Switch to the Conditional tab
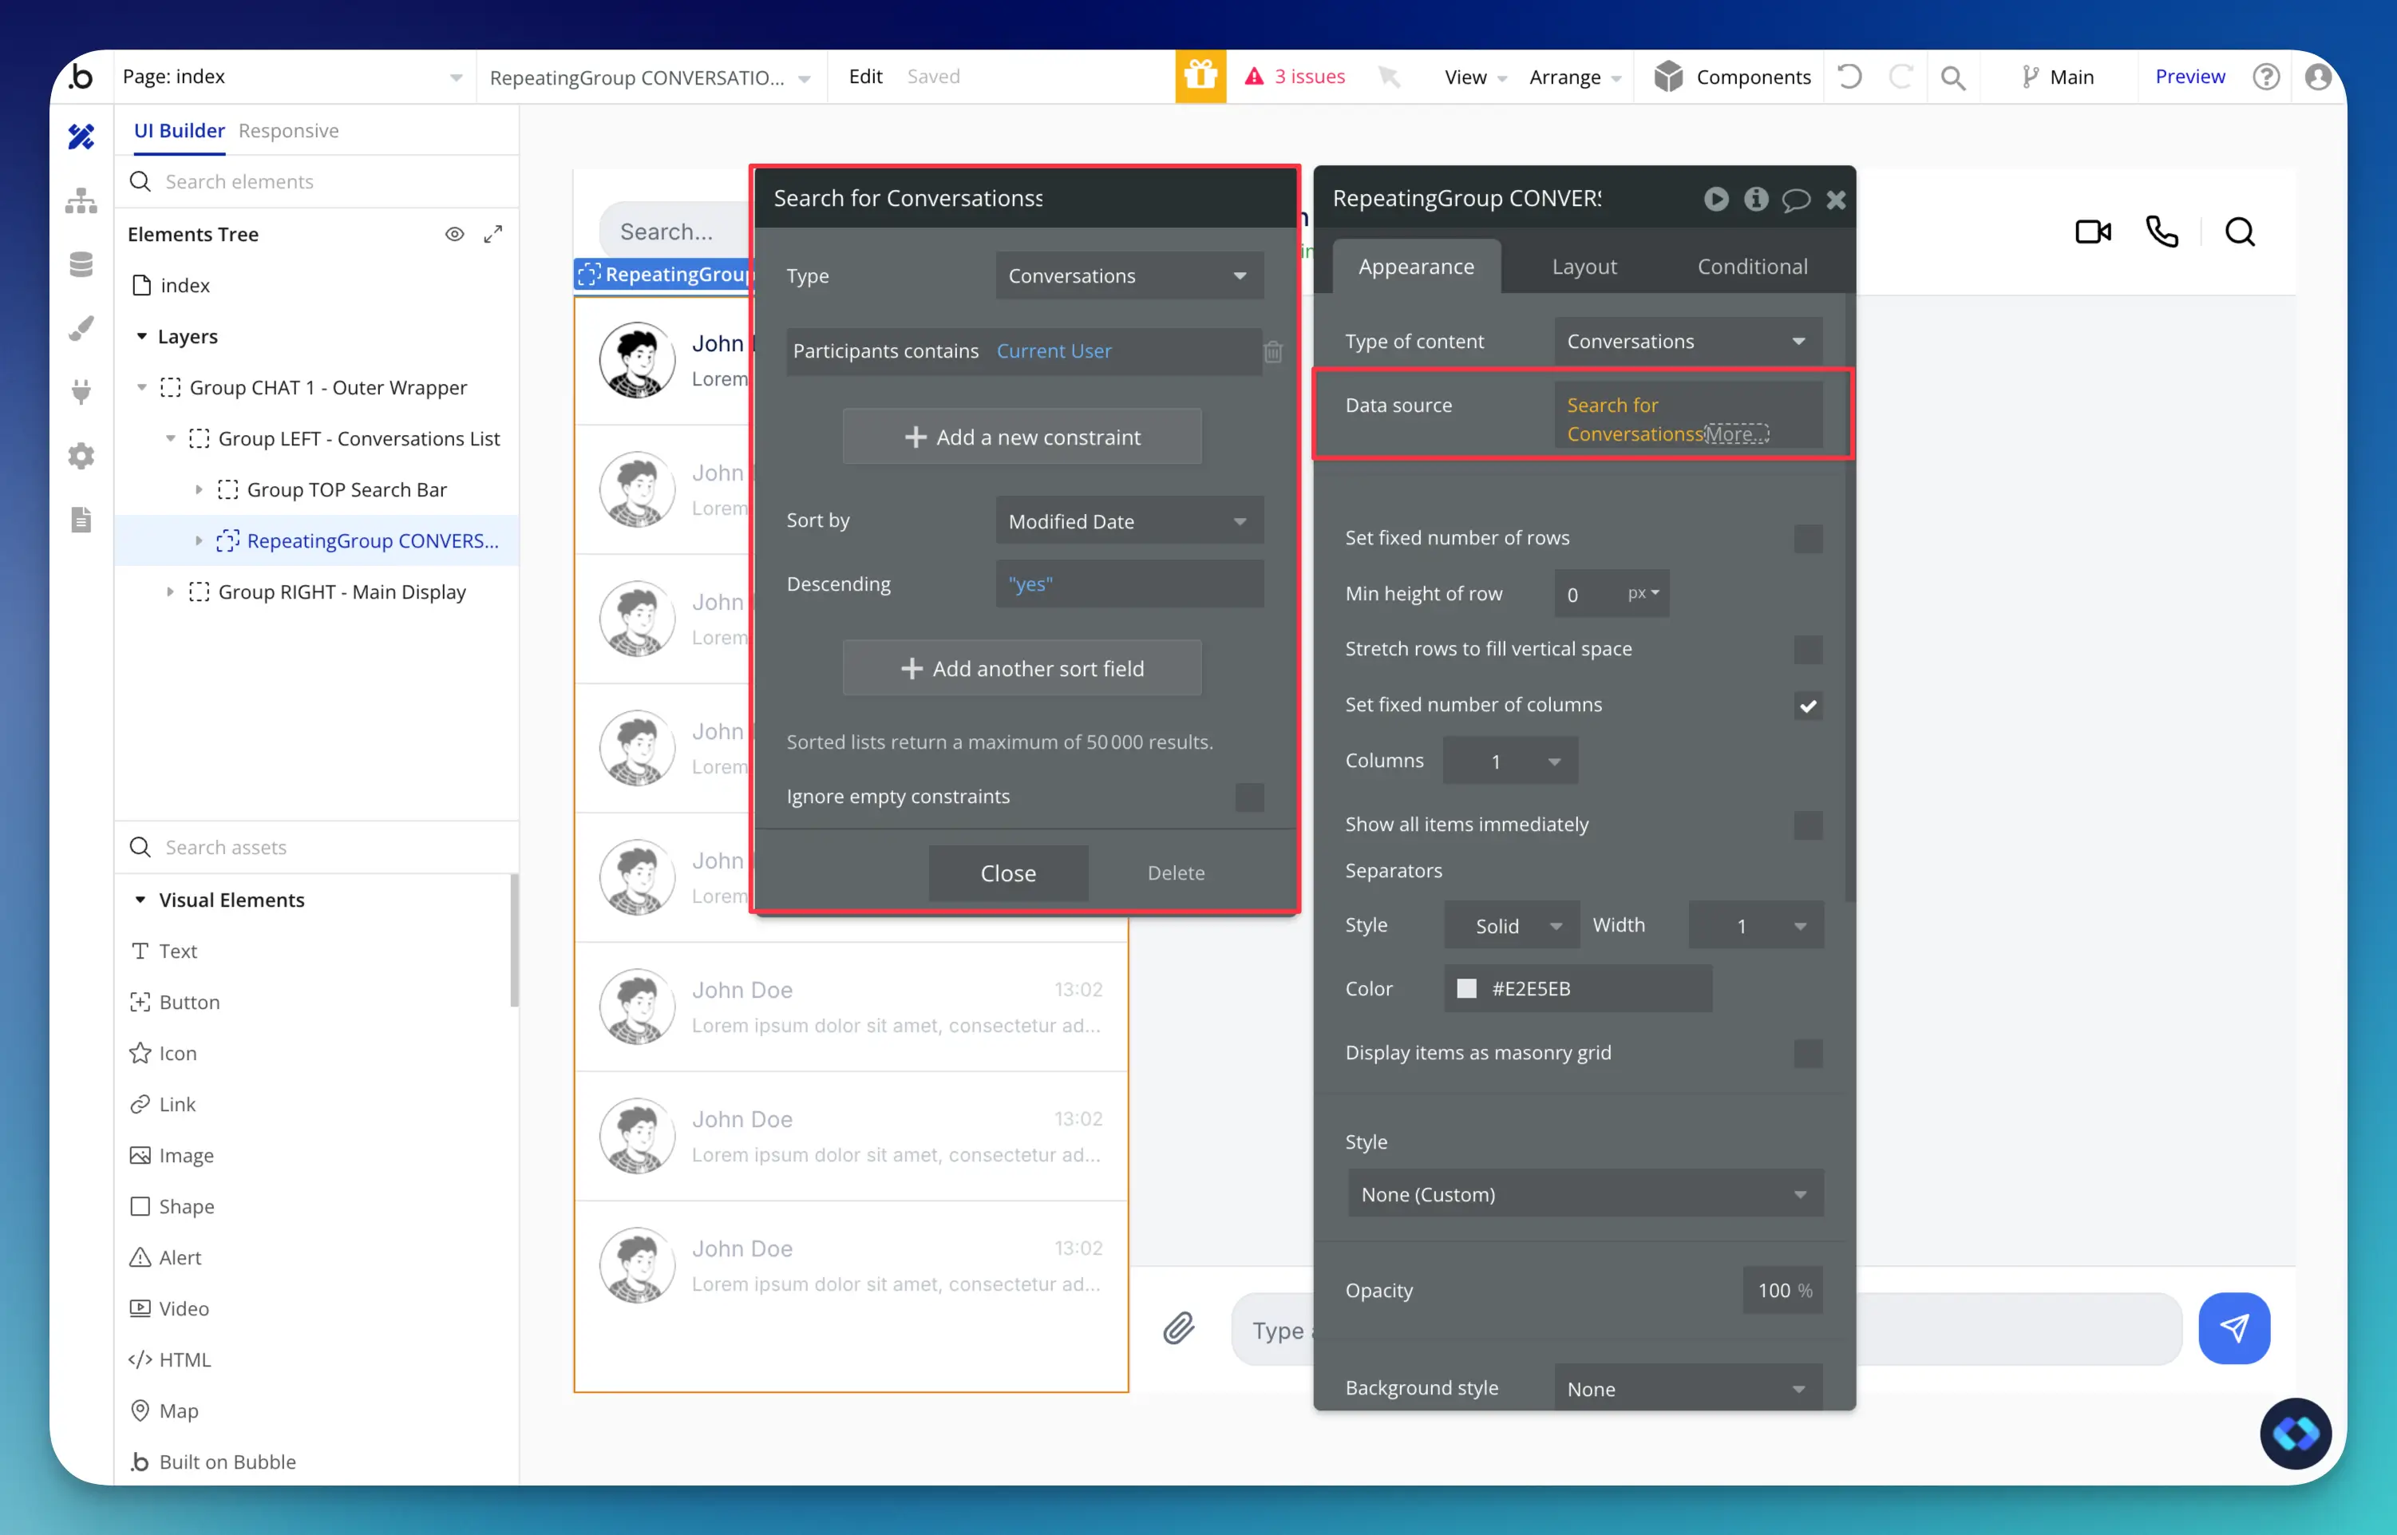Screen dimensions: 2397x1535 click(x=1751, y=267)
